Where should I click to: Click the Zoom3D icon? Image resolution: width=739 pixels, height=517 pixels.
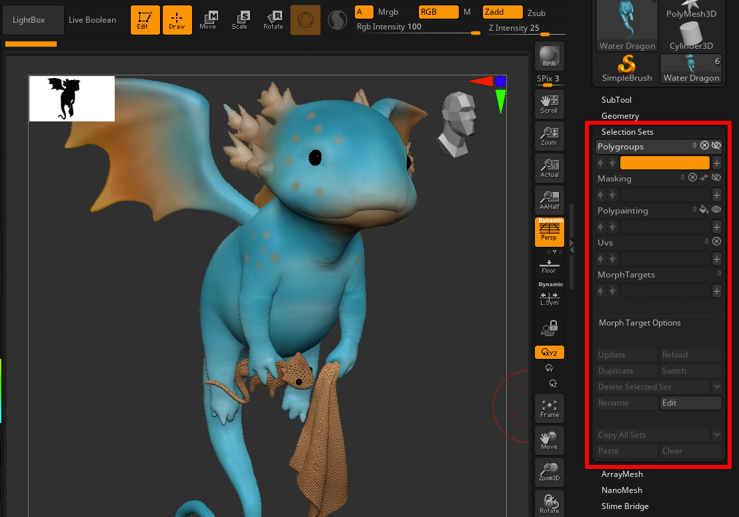pos(549,472)
